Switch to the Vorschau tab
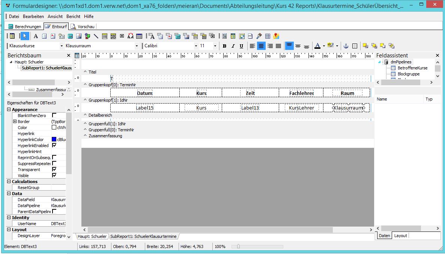445x254 pixels. (x=83, y=26)
